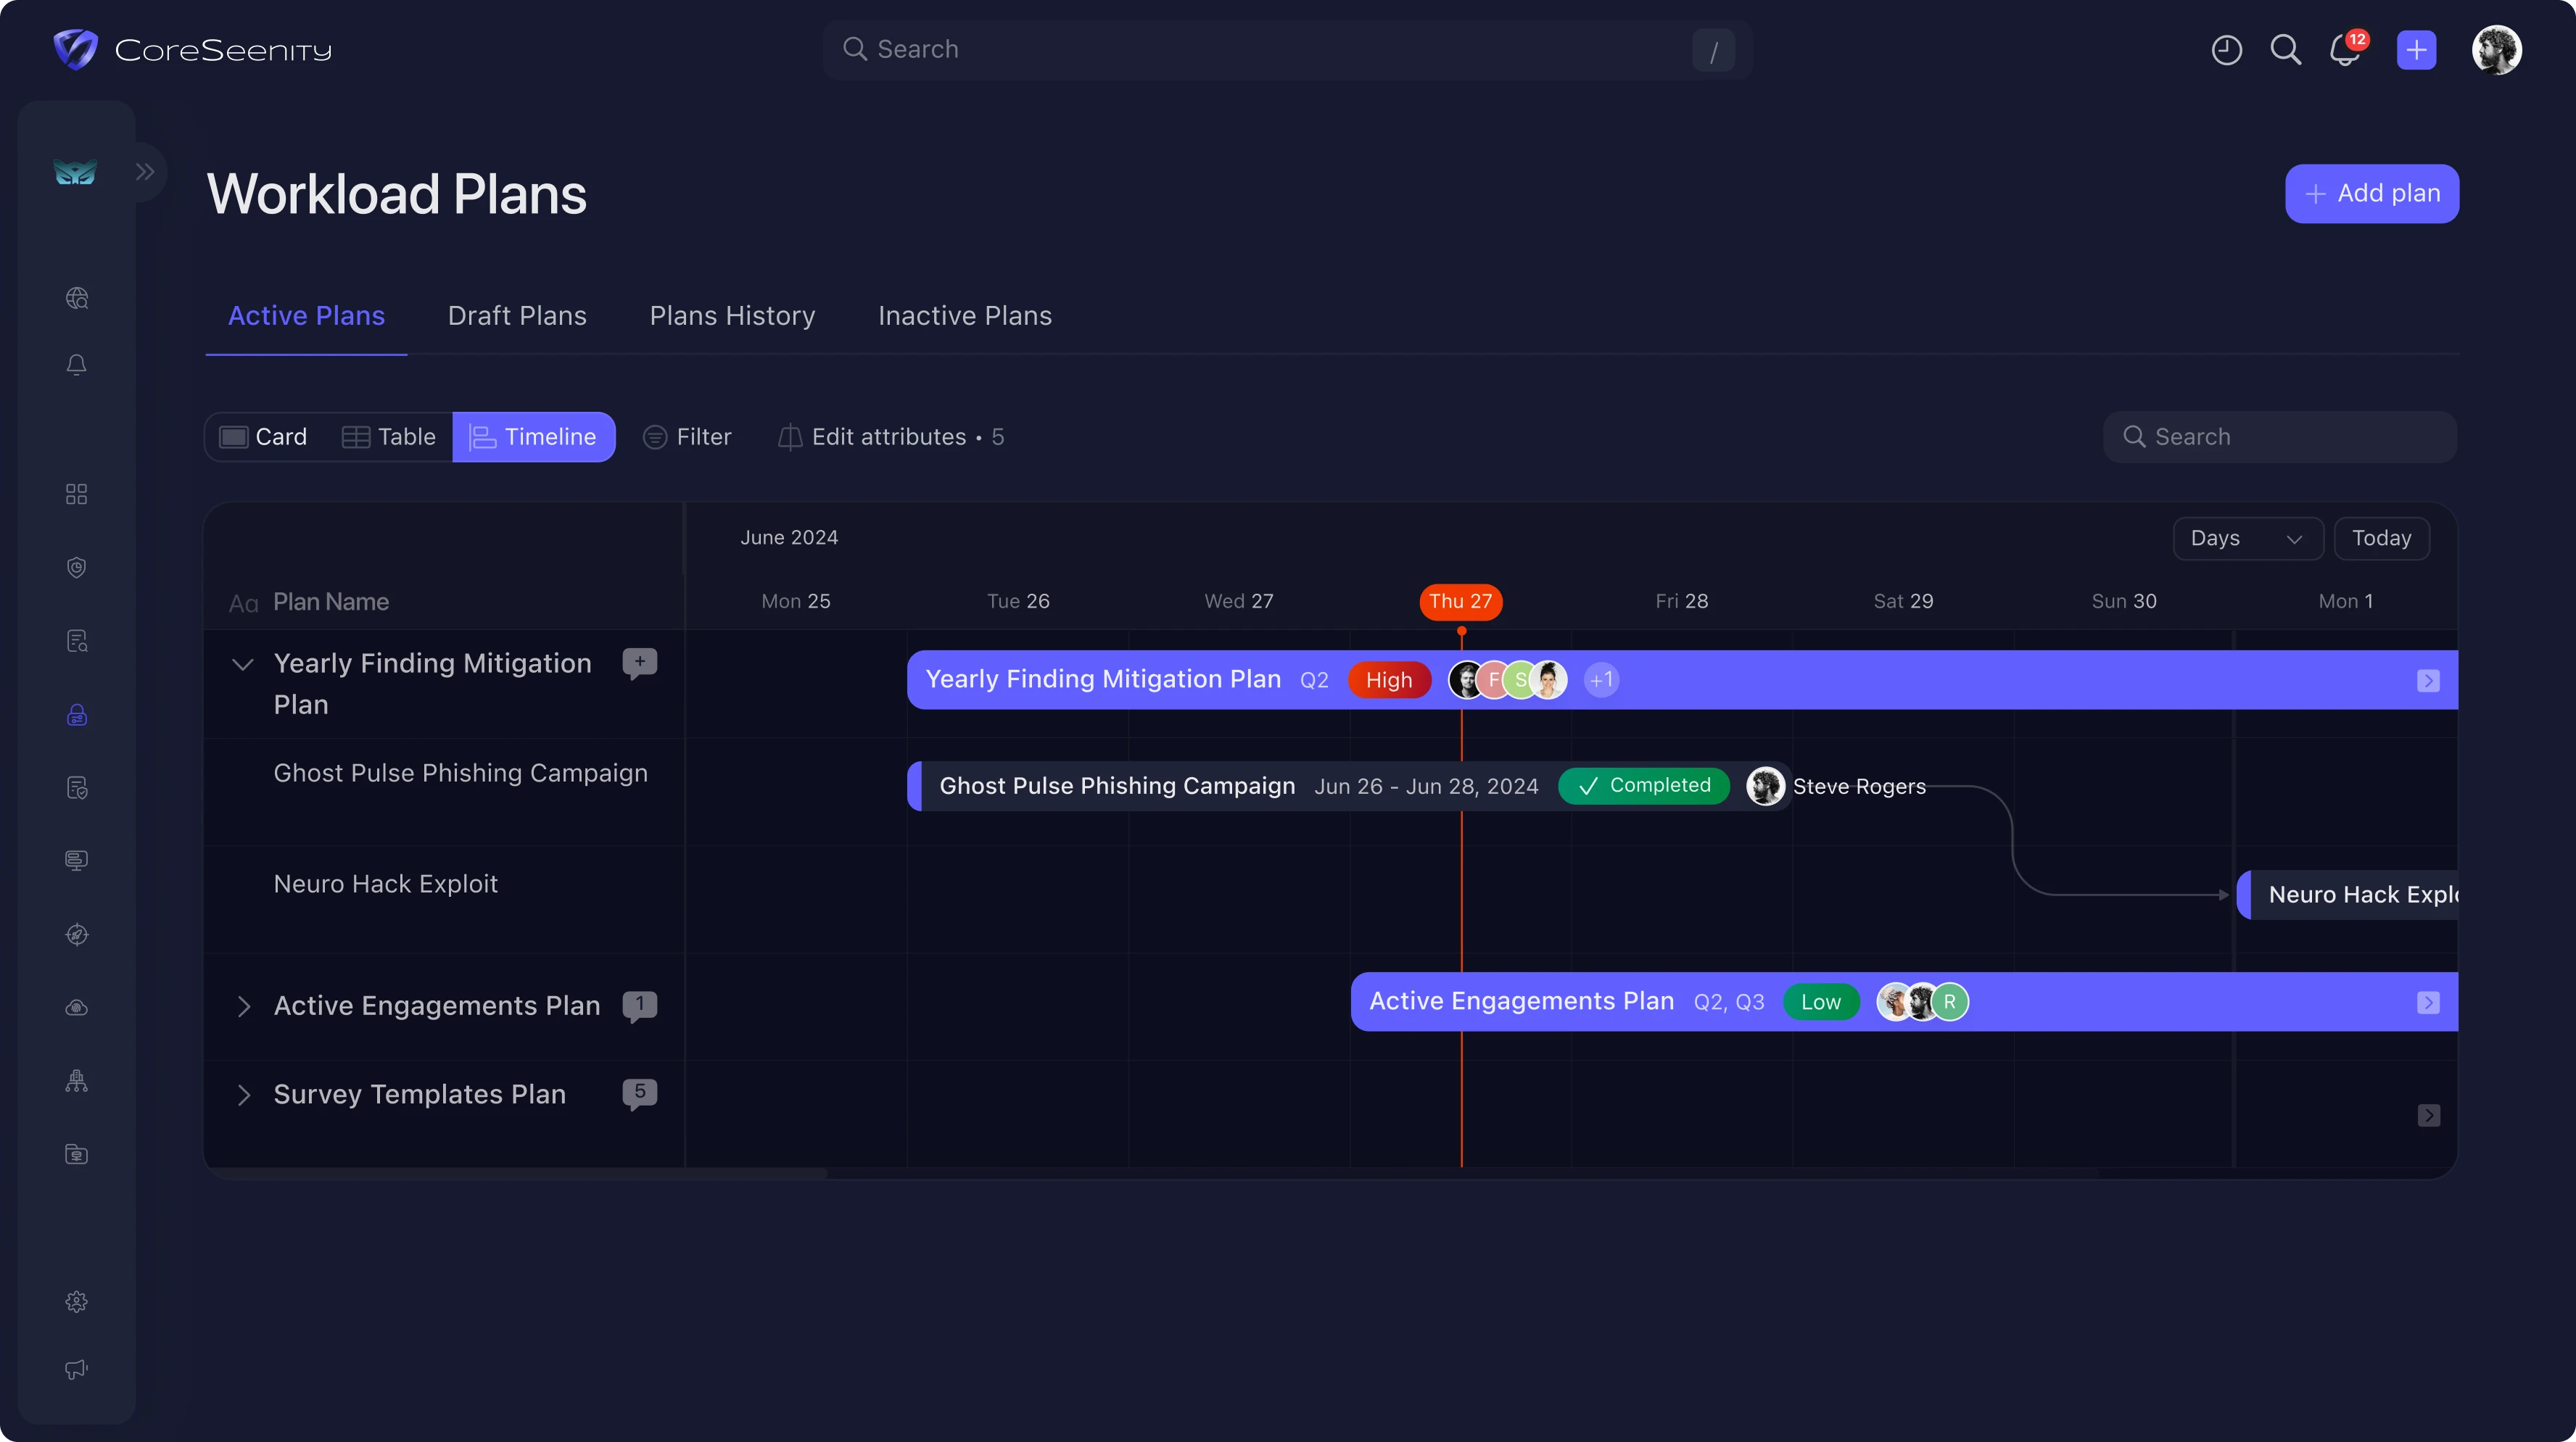
Task: Open the rocket target sidebar icon
Action: (x=77, y=934)
